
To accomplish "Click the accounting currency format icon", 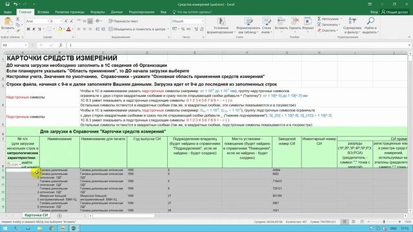I will click(174, 29).
